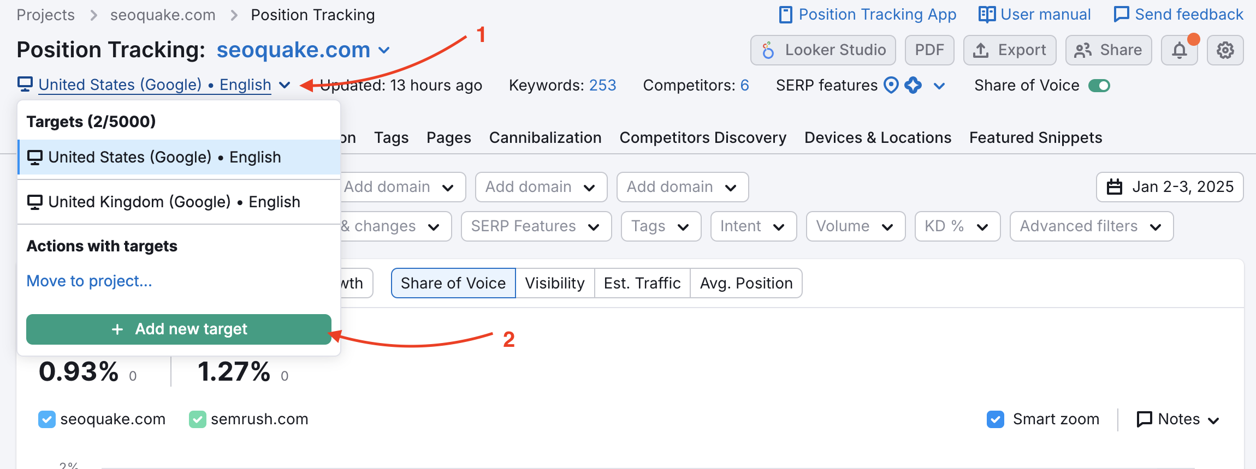Click local pack SERP feature pin icon
This screenshot has height=469, width=1256.
[891, 85]
